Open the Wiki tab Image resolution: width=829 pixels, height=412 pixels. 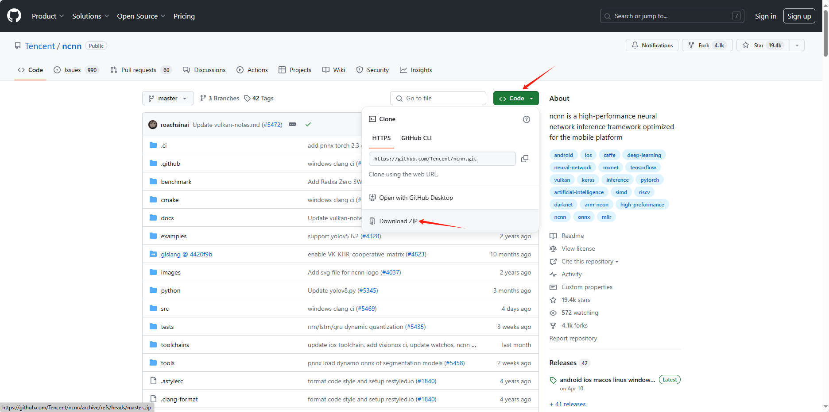pos(334,70)
